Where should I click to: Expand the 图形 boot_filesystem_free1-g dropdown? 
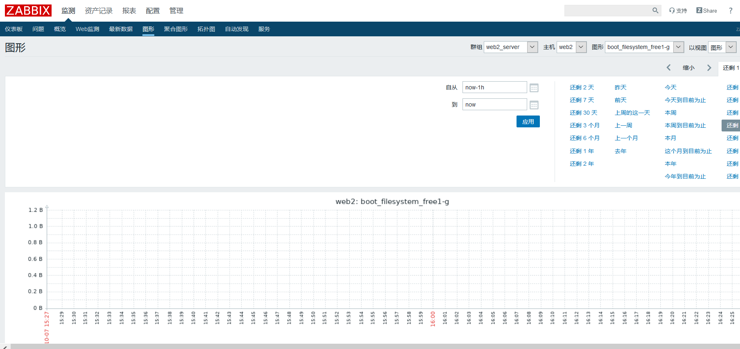[645, 47]
